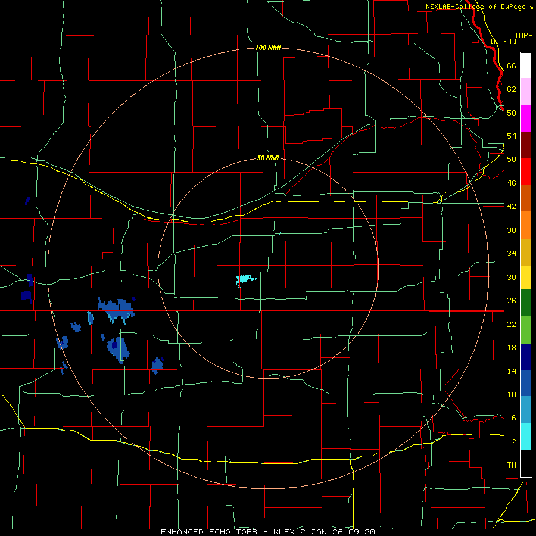Viewport: 536px width, 536px height.
Task: Select the cyan legend color band
Action: [526, 437]
